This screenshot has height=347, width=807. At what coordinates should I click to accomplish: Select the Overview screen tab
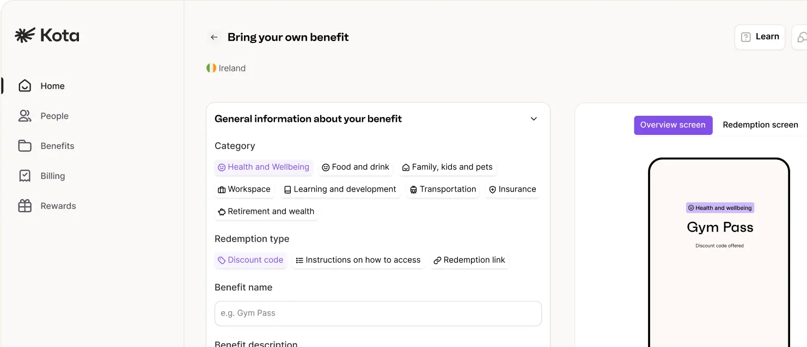(673, 125)
